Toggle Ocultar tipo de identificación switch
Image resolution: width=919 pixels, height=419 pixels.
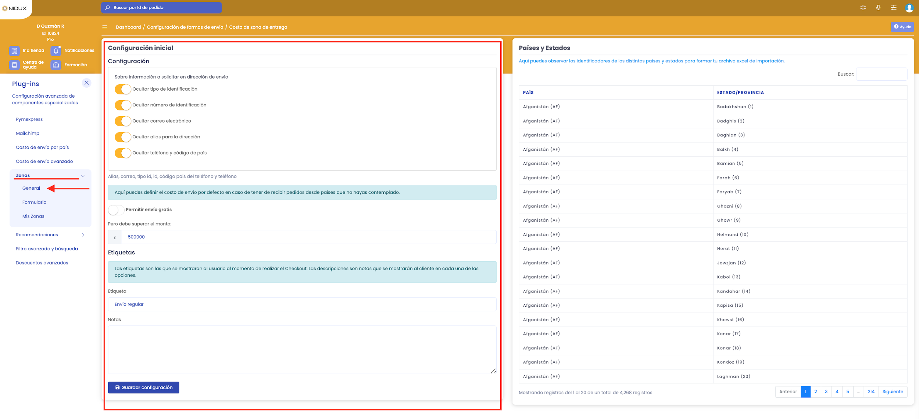pos(123,89)
